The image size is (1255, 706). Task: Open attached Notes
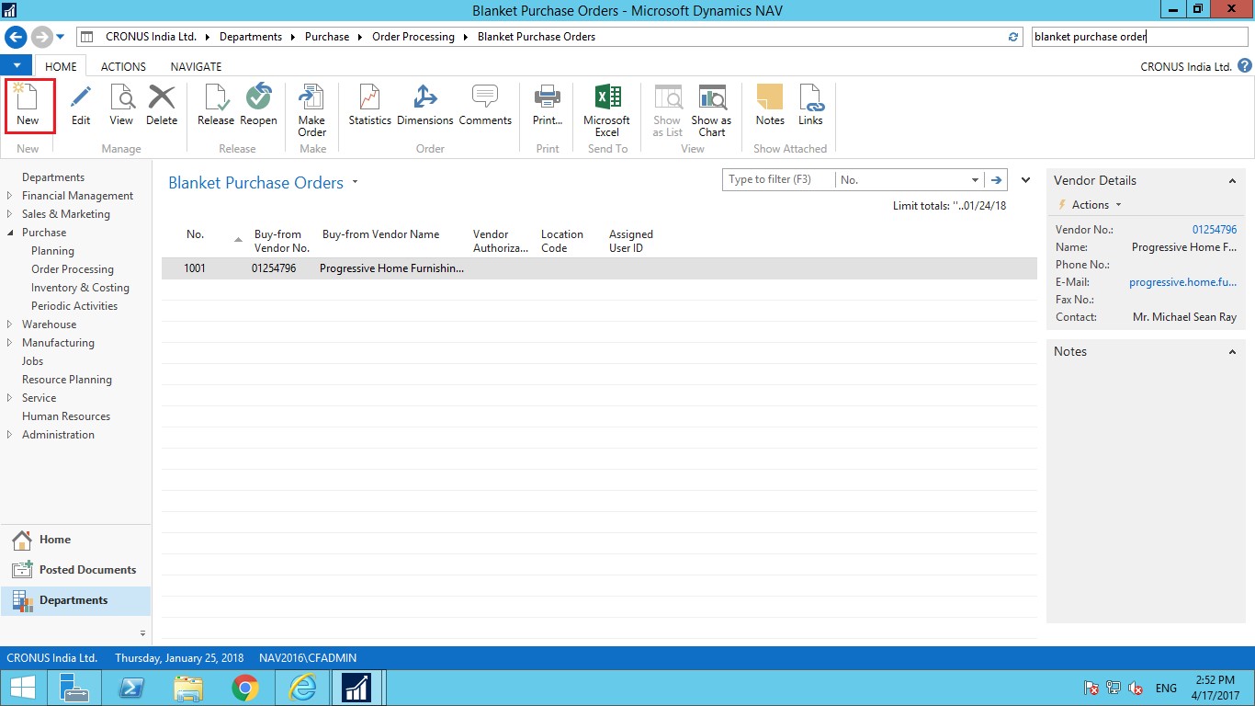pyautogui.click(x=770, y=106)
